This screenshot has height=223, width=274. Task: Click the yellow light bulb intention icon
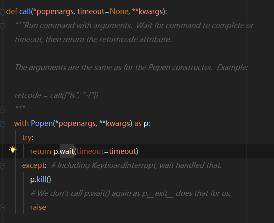(x=13, y=150)
